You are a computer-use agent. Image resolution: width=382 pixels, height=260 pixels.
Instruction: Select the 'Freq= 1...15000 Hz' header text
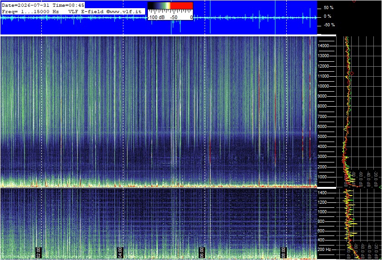[30, 11]
